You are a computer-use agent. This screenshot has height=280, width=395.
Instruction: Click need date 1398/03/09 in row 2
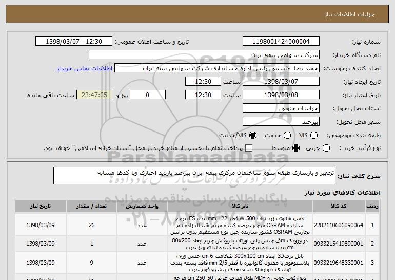41,244
